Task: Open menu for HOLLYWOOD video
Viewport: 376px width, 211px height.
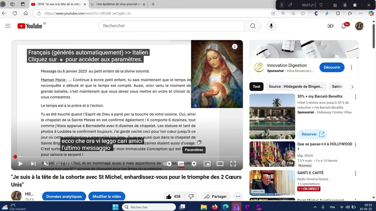Action: click(x=355, y=144)
